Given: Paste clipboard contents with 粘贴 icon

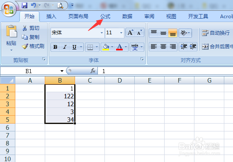Looking at the screenshot, I should click(11, 31).
